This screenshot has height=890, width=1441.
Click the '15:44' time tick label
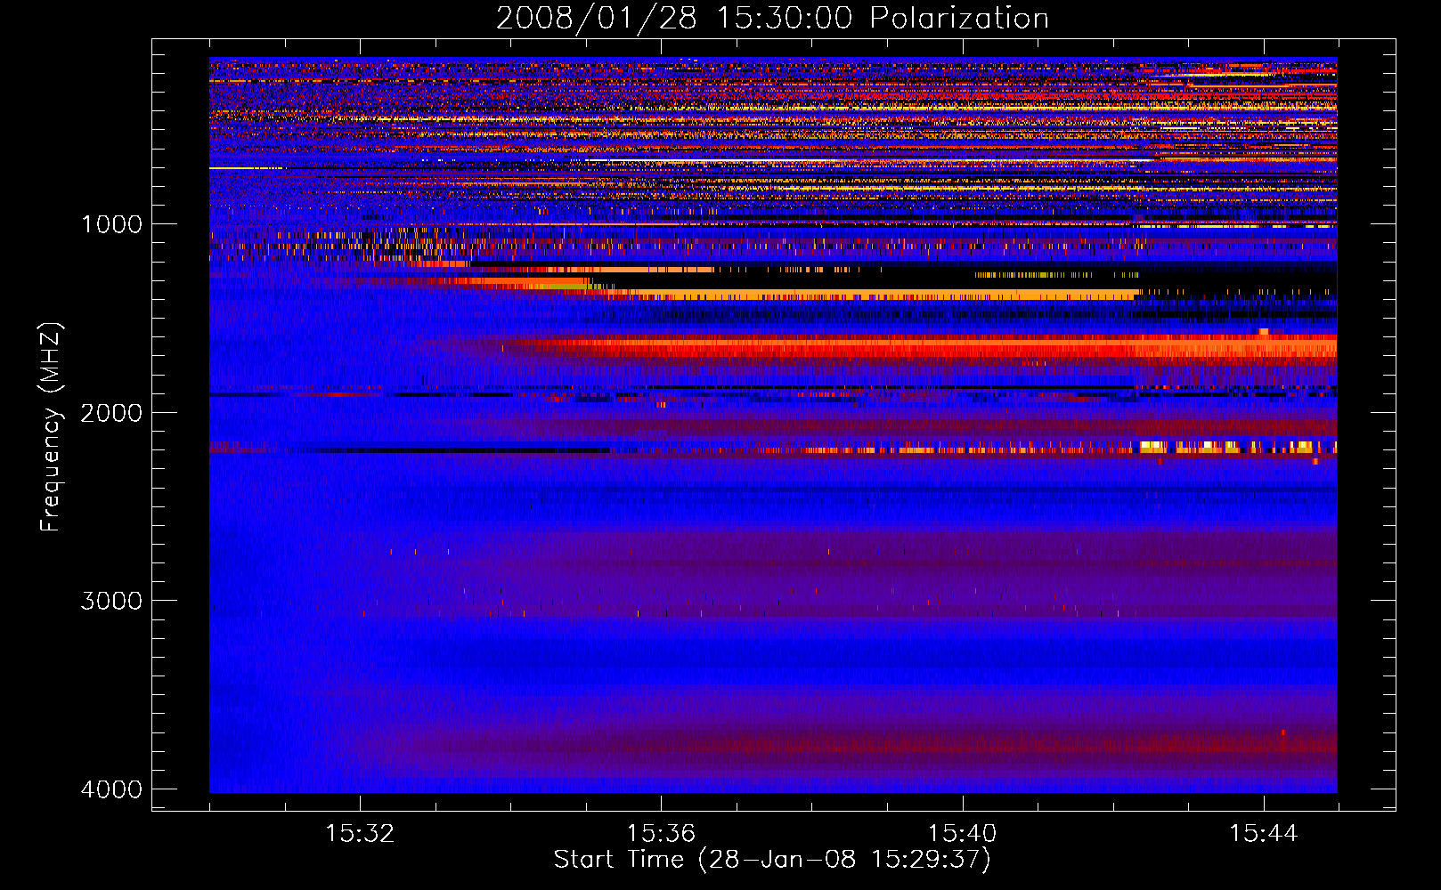point(1263,834)
